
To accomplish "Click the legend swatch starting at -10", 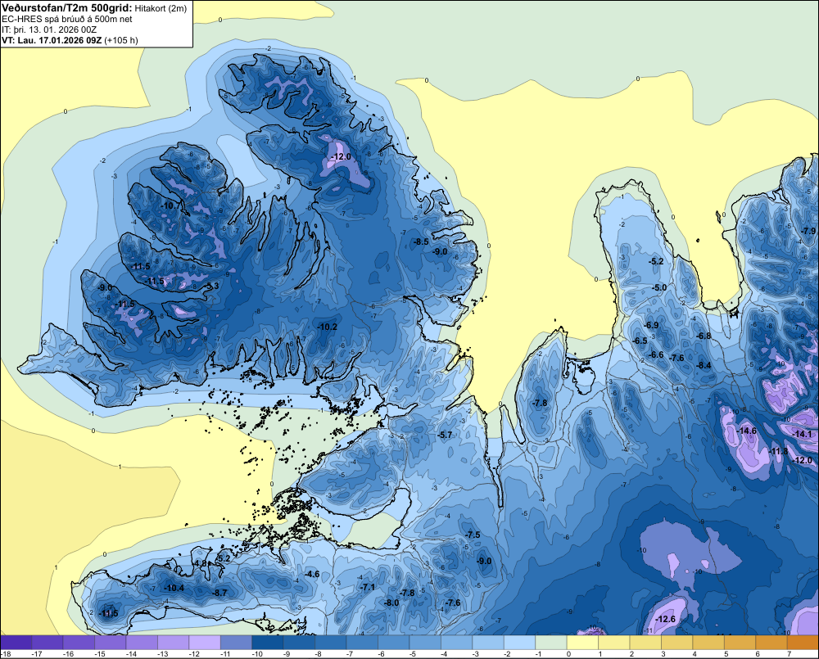I will [268, 642].
